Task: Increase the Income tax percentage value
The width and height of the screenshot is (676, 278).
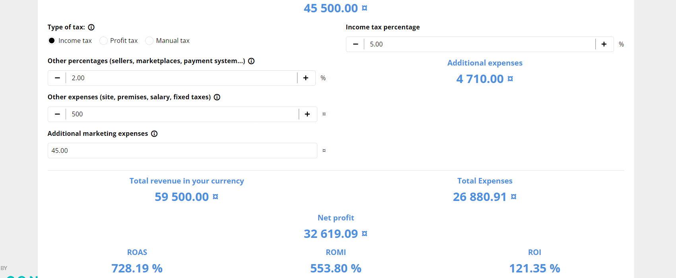Action: point(604,44)
